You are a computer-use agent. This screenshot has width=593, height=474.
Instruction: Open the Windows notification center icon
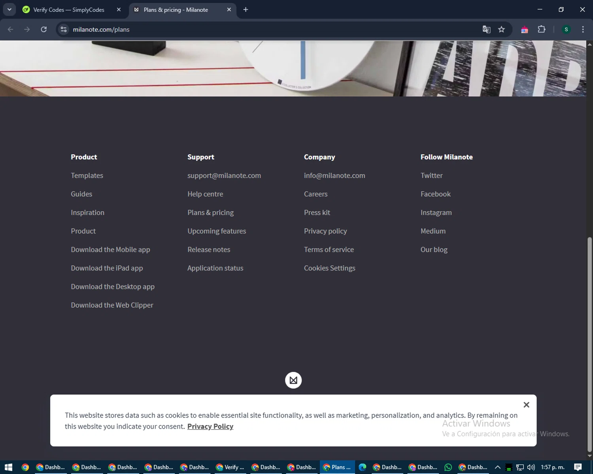click(x=578, y=467)
